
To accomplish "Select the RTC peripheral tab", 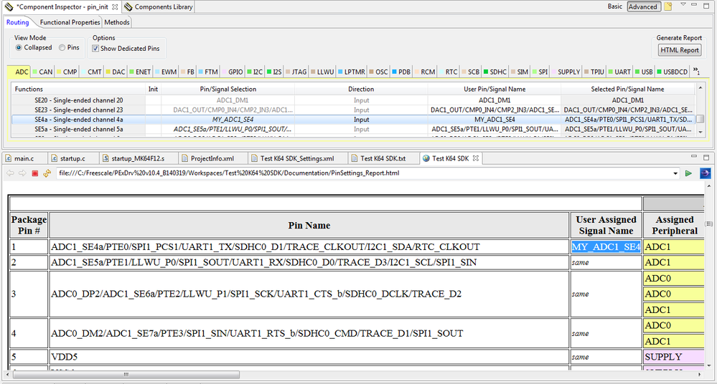I will pyautogui.click(x=449, y=72).
